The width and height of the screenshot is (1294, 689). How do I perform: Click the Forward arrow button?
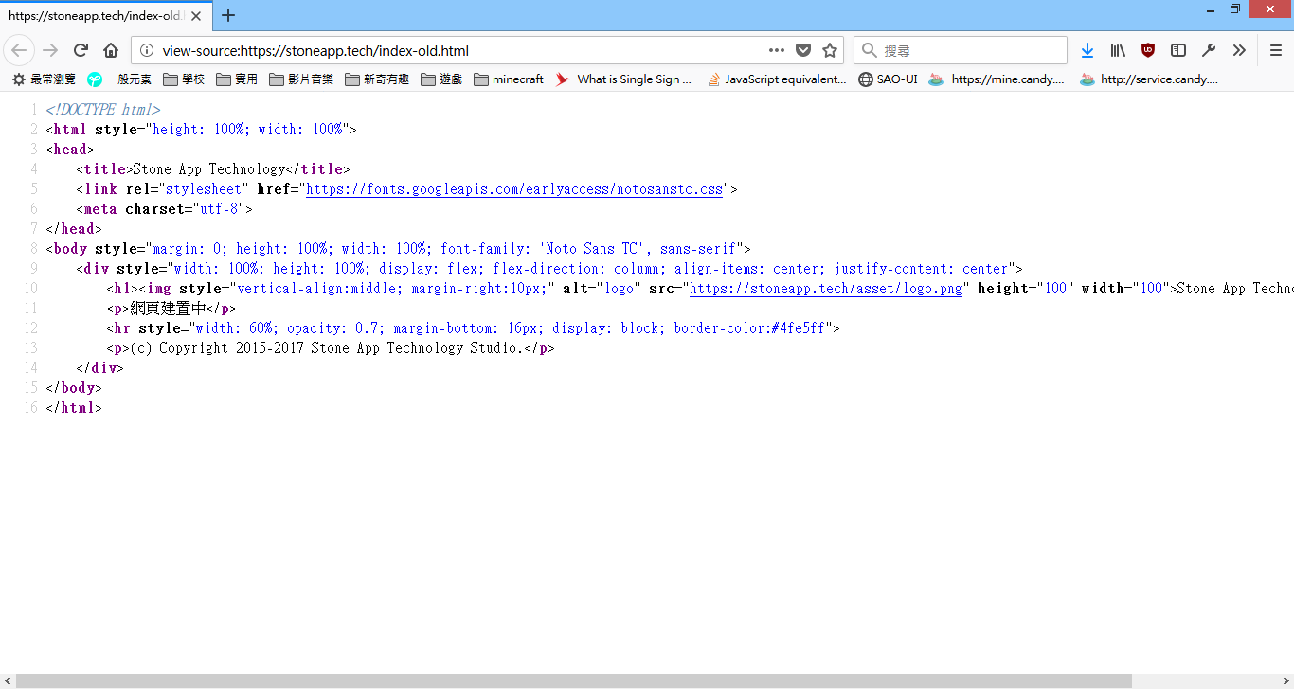(50, 50)
